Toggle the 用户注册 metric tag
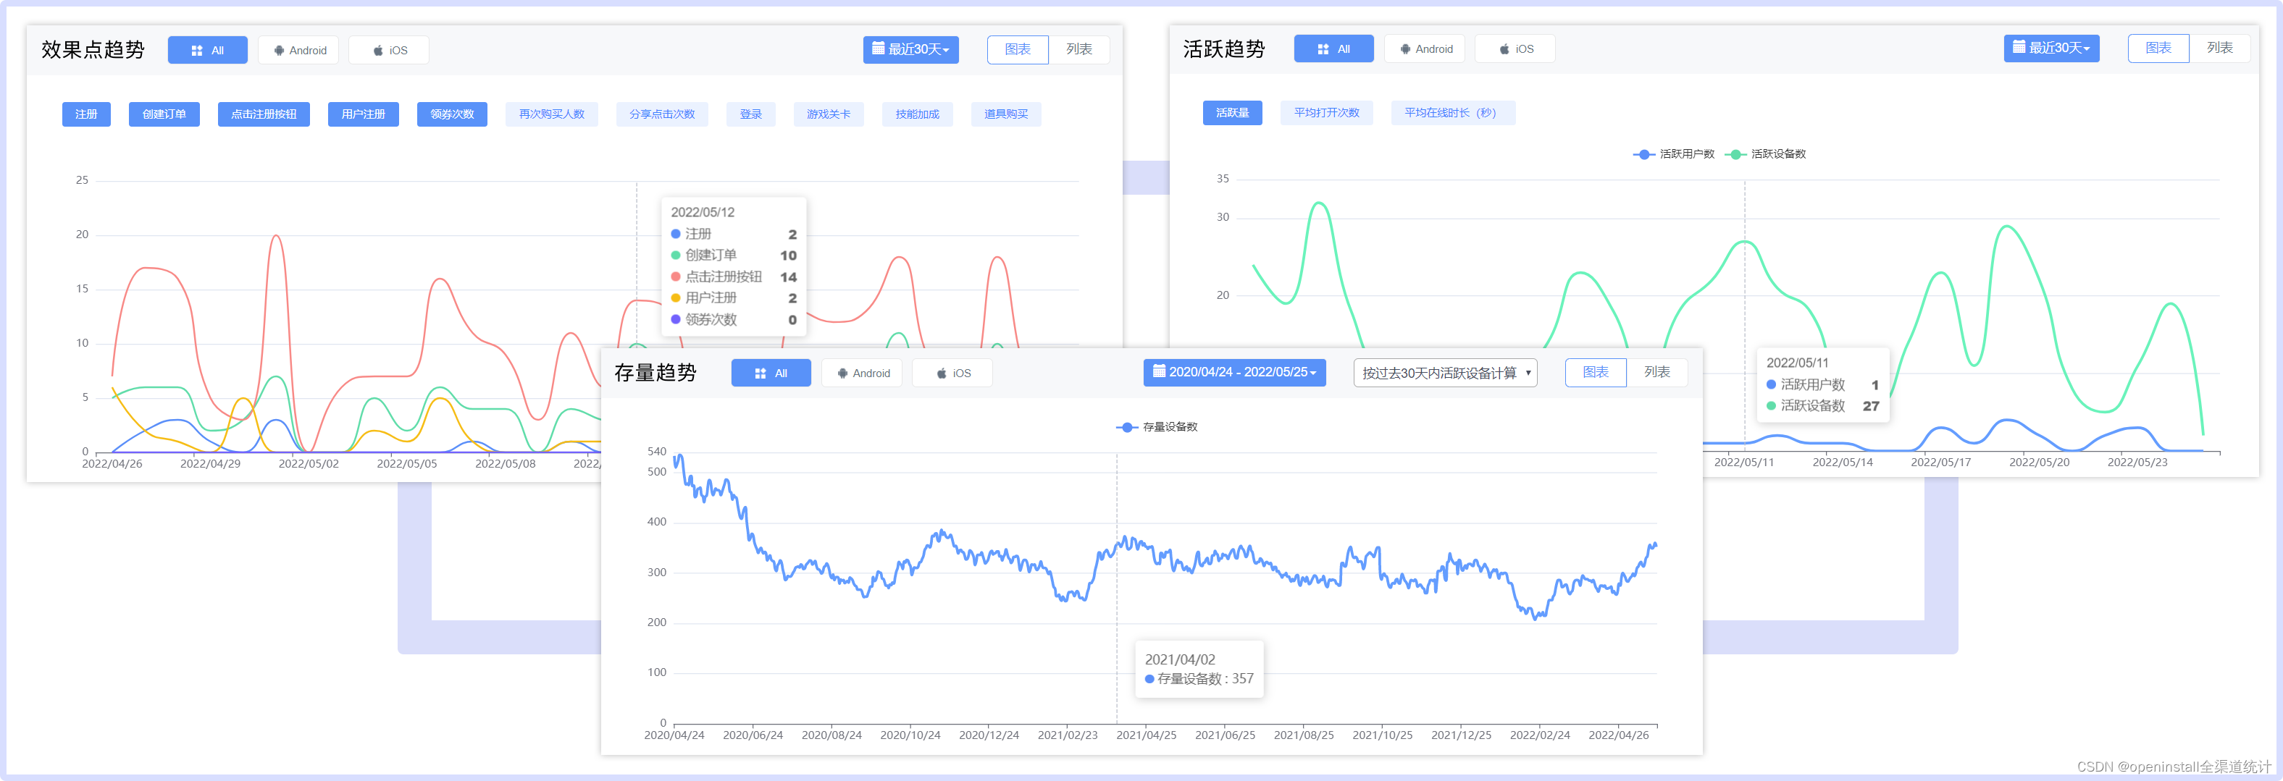 click(x=364, y=114)
